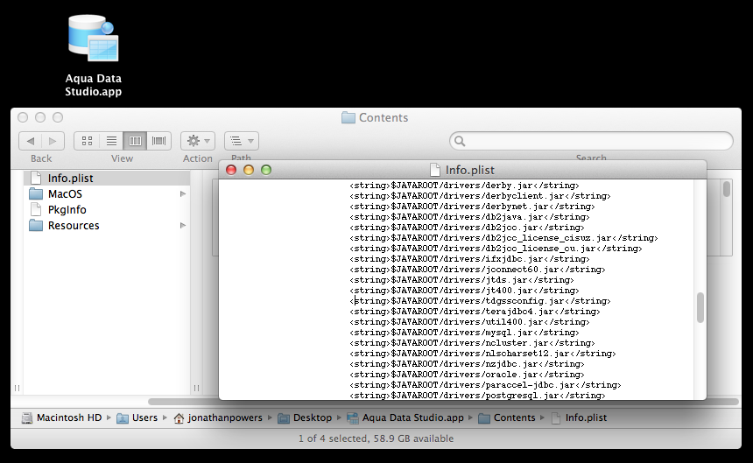Click the ncluster.jar string line
The height and width of the screenshot is (463, 753).
click(472, 344)
